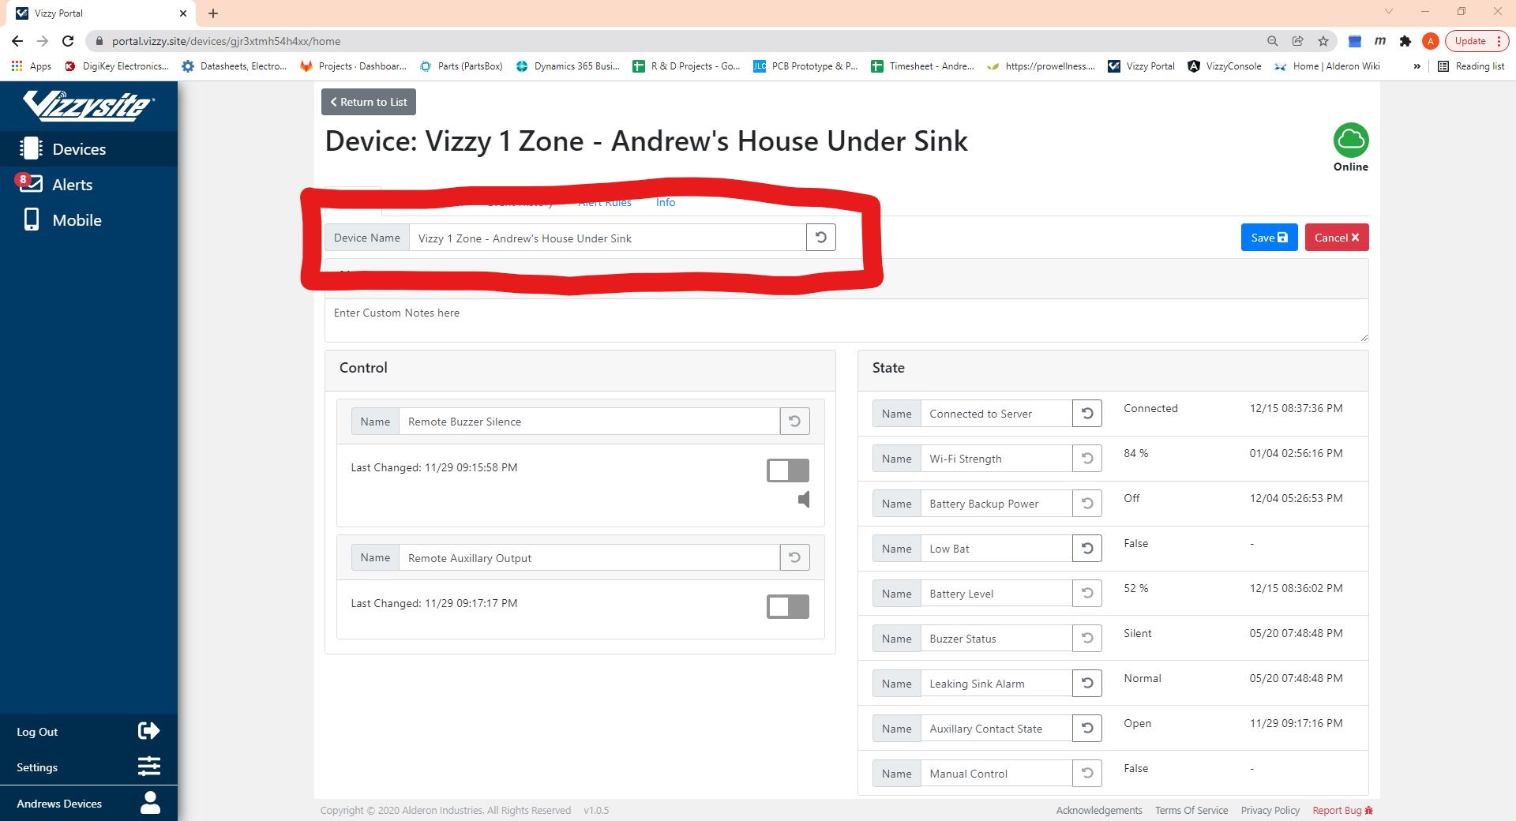
Task: Open the browser zoom magnifier icon
Action: [x=1272, y=41]
